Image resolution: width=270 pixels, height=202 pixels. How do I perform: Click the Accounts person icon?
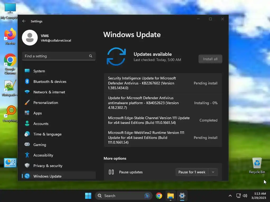(x=27, y=123)
